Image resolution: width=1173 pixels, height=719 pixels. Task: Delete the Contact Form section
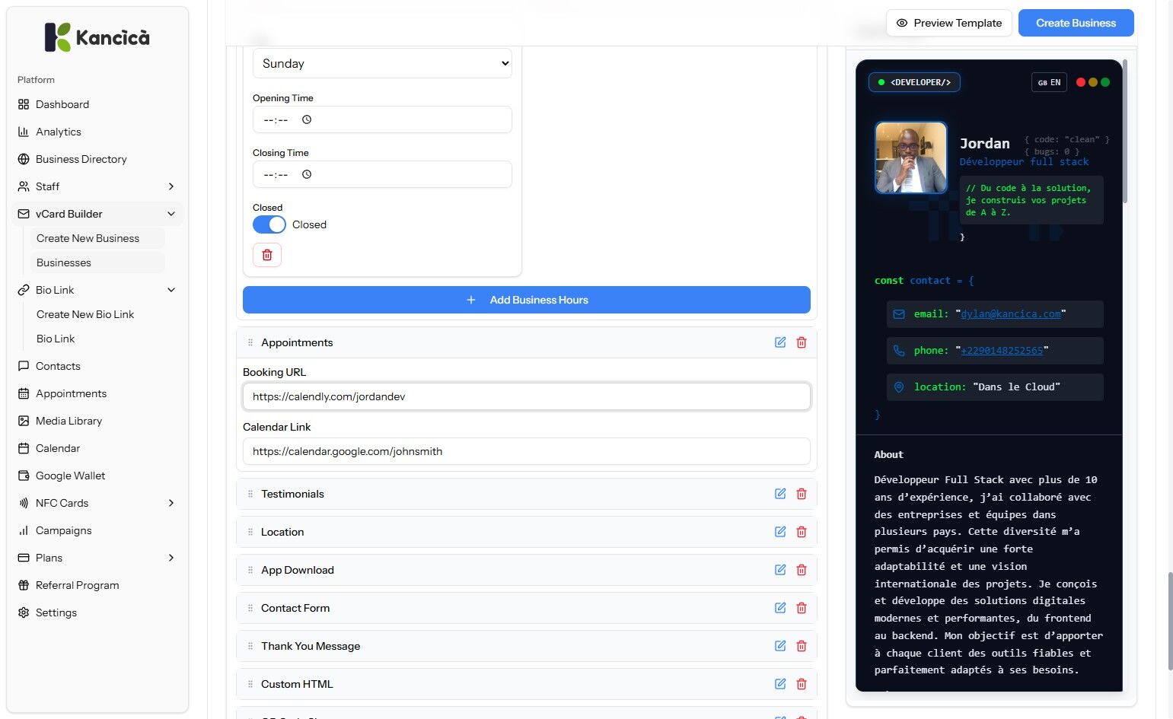[x=802, y=608]
